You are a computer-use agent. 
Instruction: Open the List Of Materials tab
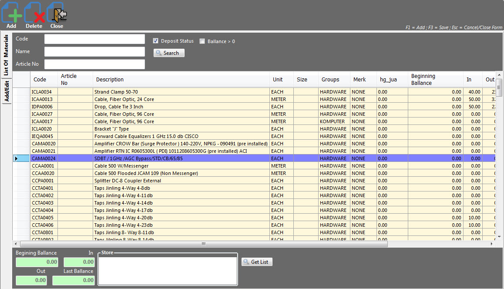tap(7, 56)
